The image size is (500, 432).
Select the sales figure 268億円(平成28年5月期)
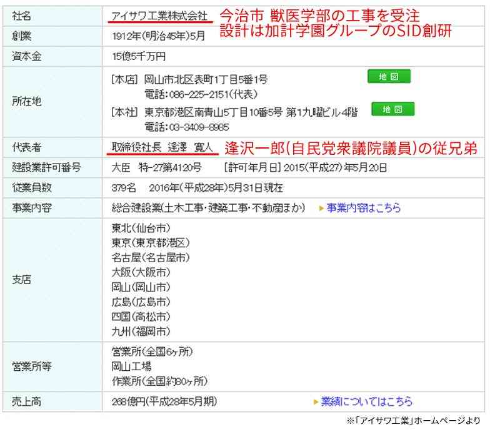pos(164,401)
